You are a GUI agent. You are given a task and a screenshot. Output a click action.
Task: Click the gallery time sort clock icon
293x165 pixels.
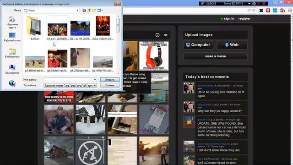click(157, 35)
